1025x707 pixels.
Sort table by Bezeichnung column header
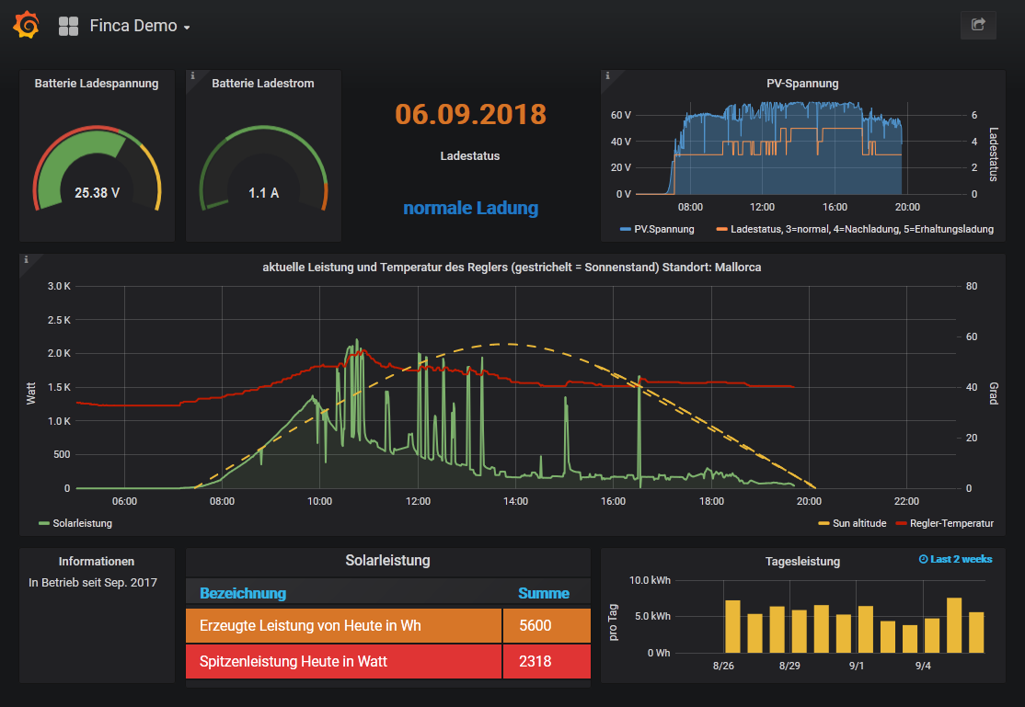pos(243,593)
